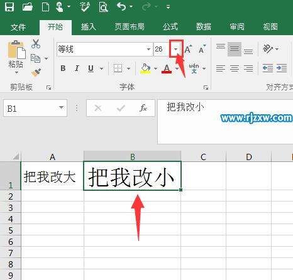Open the 审阅 tab
The image size is (293, 280).
point(237,26)
